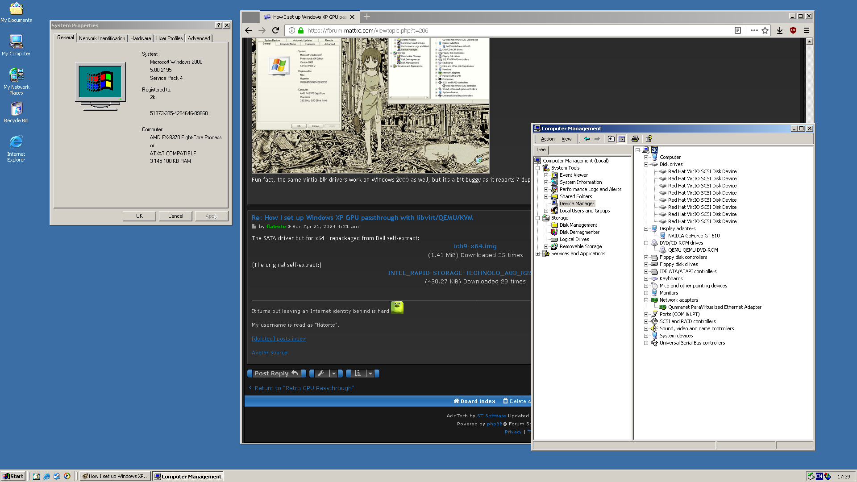Select QEMU QEMU DVD-ROM device
Viewport: 857px width, 482px height.
(x=693, y=250)
